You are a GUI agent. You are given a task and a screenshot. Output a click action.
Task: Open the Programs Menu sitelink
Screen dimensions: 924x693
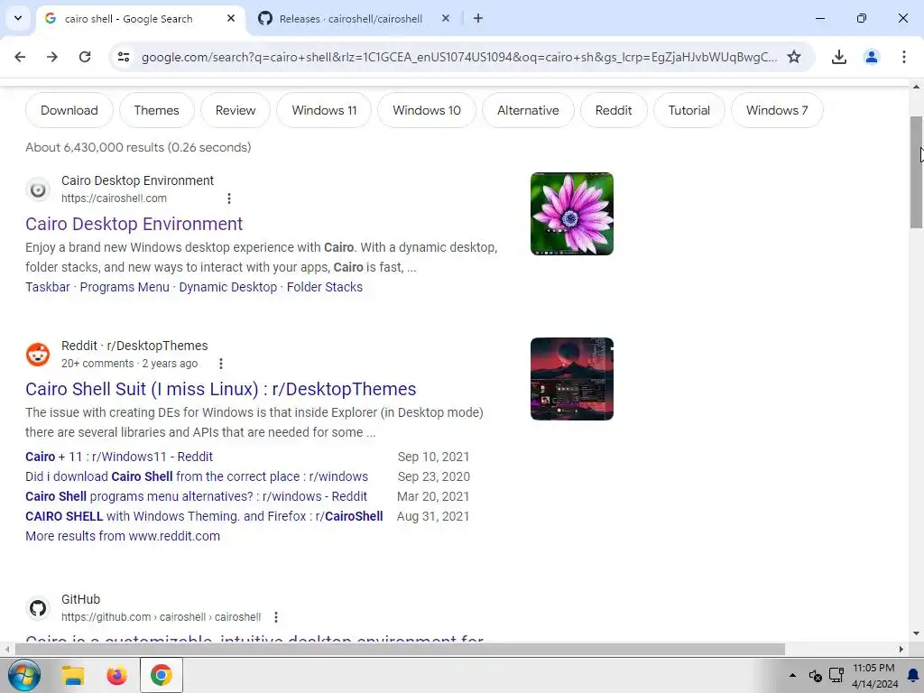pos(125,287)
